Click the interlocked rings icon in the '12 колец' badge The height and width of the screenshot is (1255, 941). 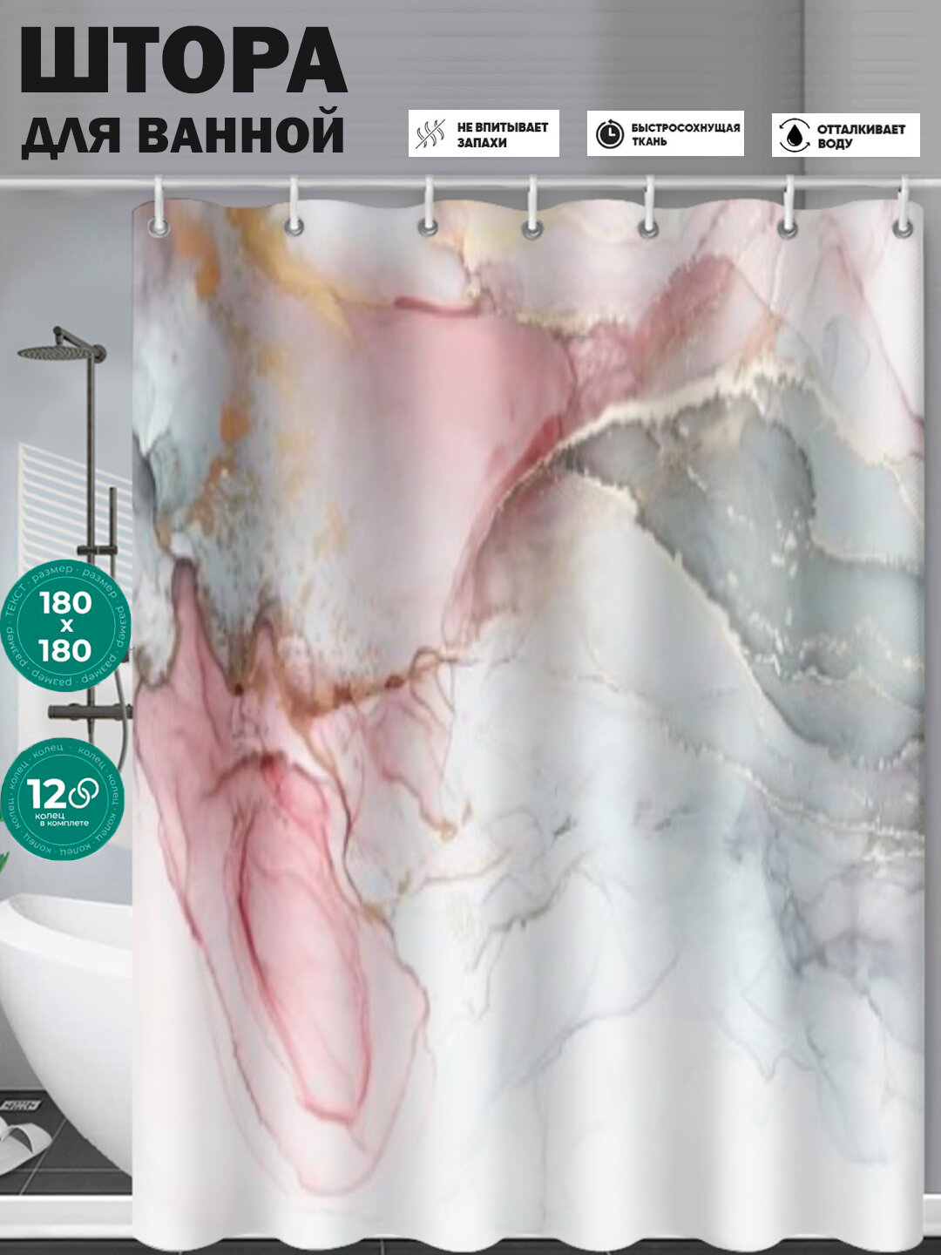[84, 793]
